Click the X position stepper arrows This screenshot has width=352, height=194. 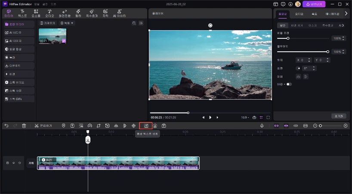309,60
